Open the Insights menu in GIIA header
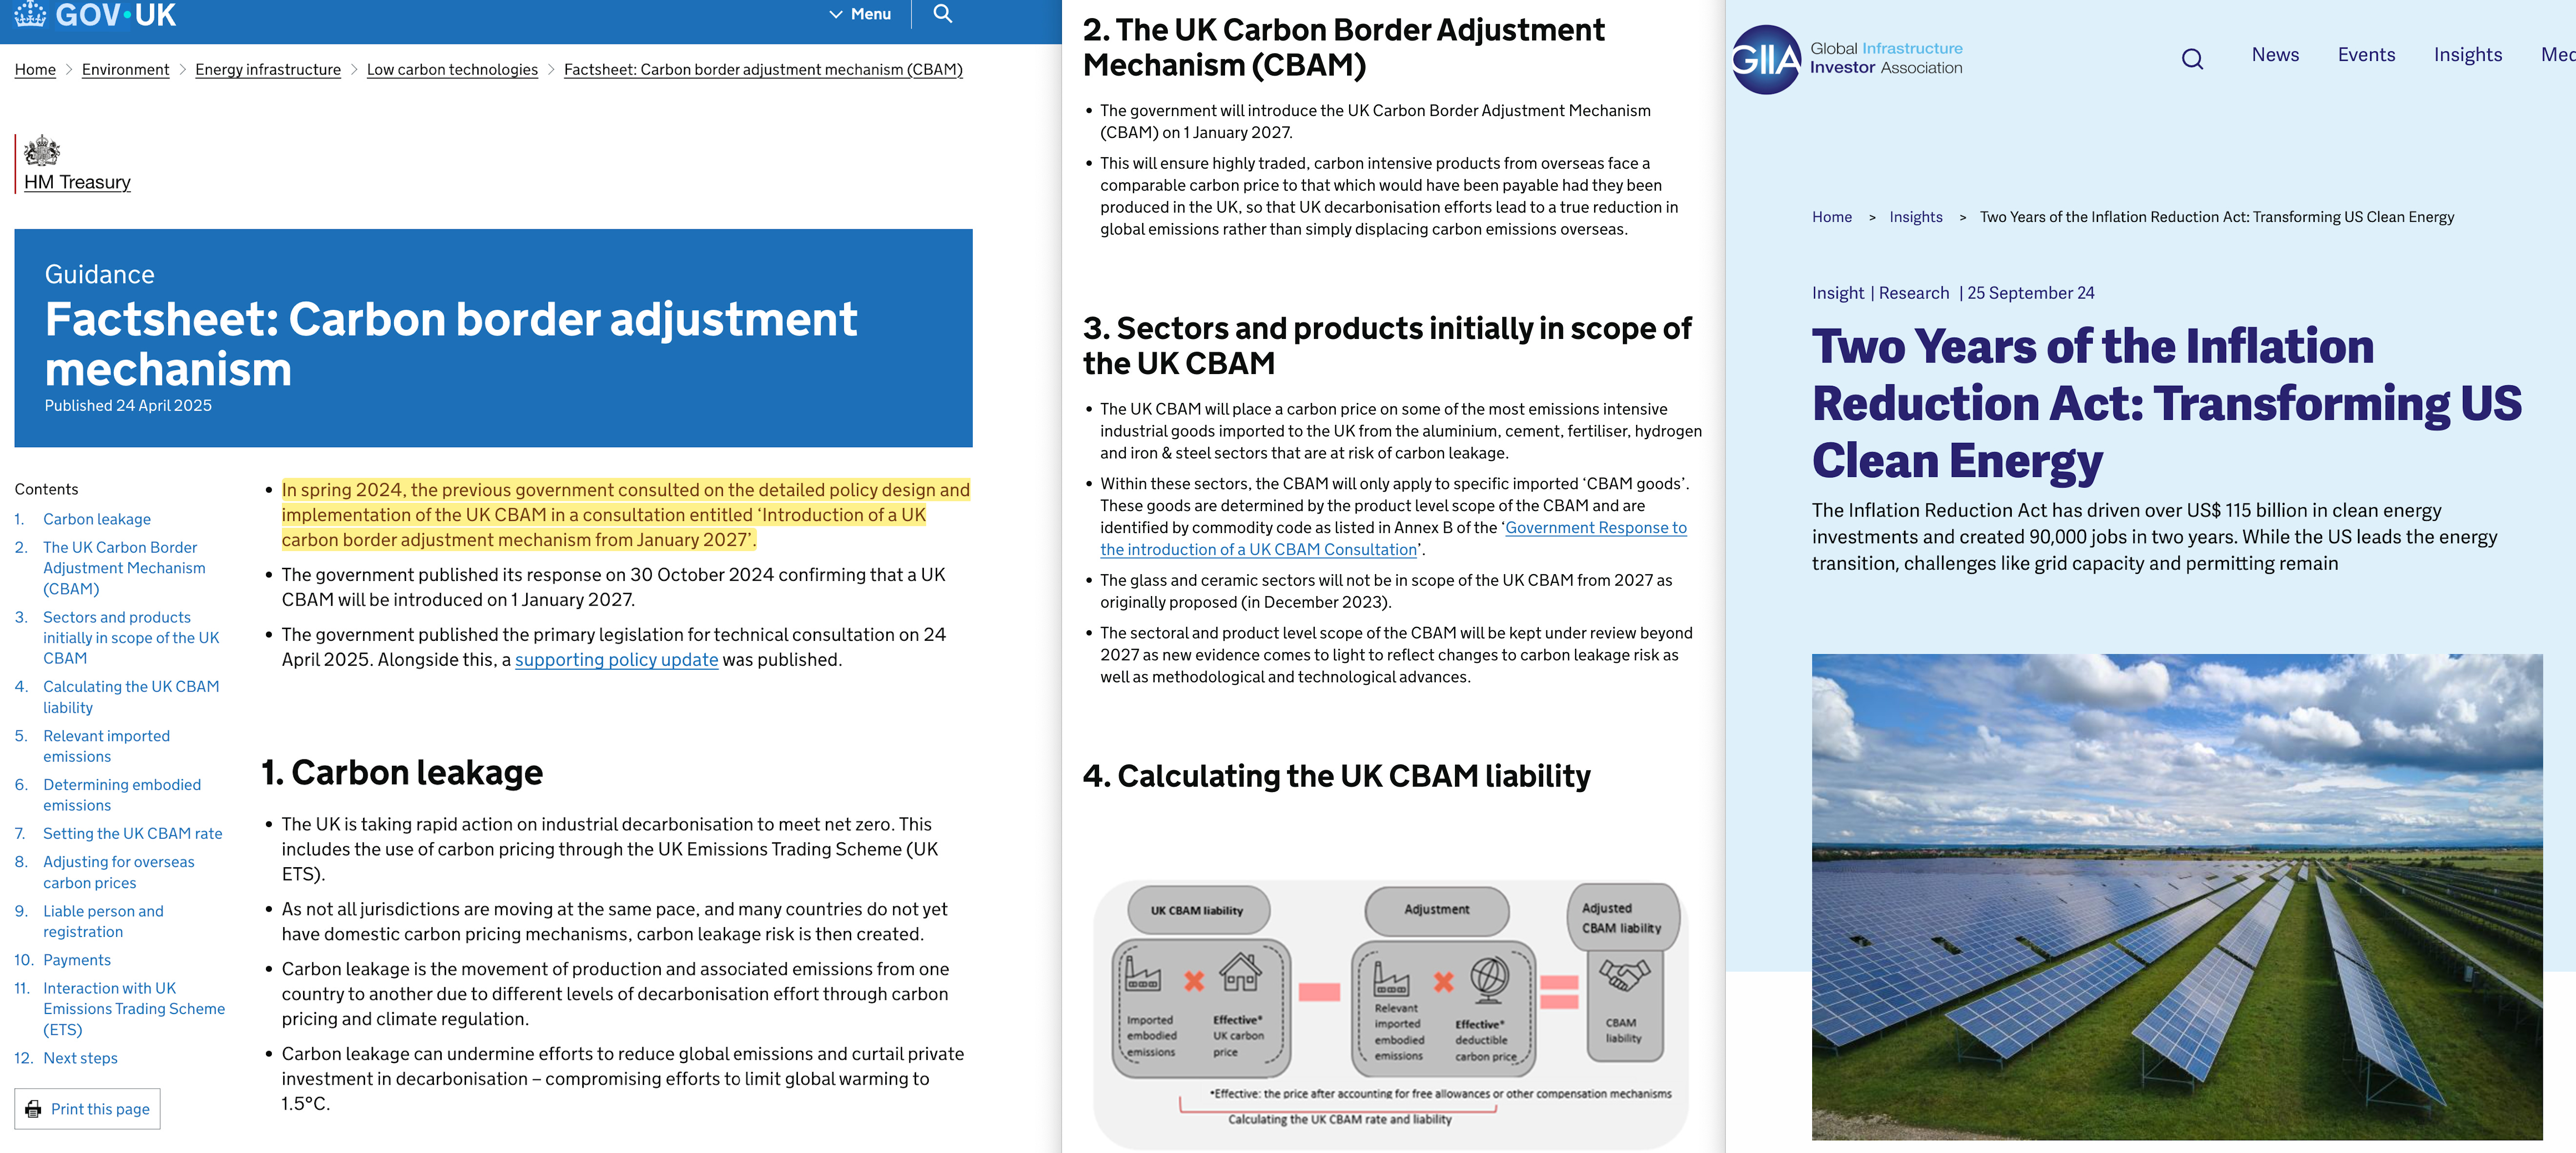 click(2467, 55)
